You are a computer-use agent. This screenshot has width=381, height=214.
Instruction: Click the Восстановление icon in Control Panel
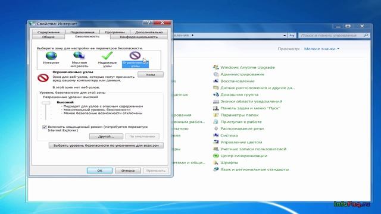coord(216,81)
